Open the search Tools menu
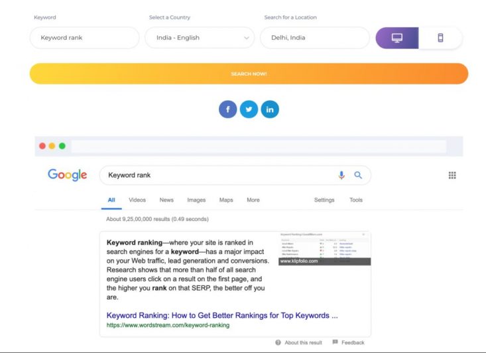This screenshot has height=353, width=486. click(356, 200)
